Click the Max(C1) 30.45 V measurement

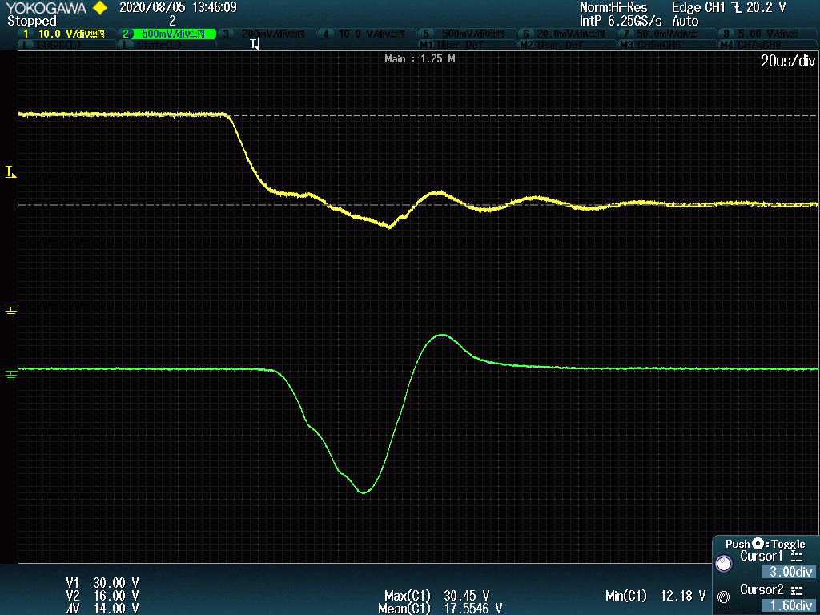436,596
